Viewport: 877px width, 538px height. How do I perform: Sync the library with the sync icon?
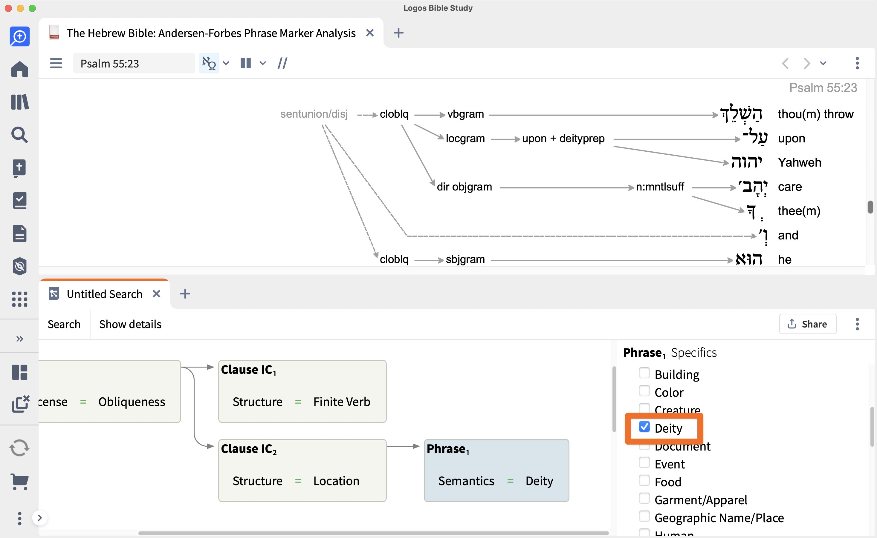point(20,448)
